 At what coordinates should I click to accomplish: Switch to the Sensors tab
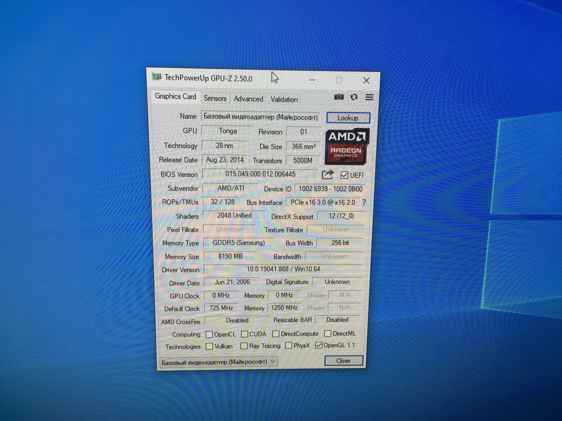pyautogui.click(x=215, y=99)
